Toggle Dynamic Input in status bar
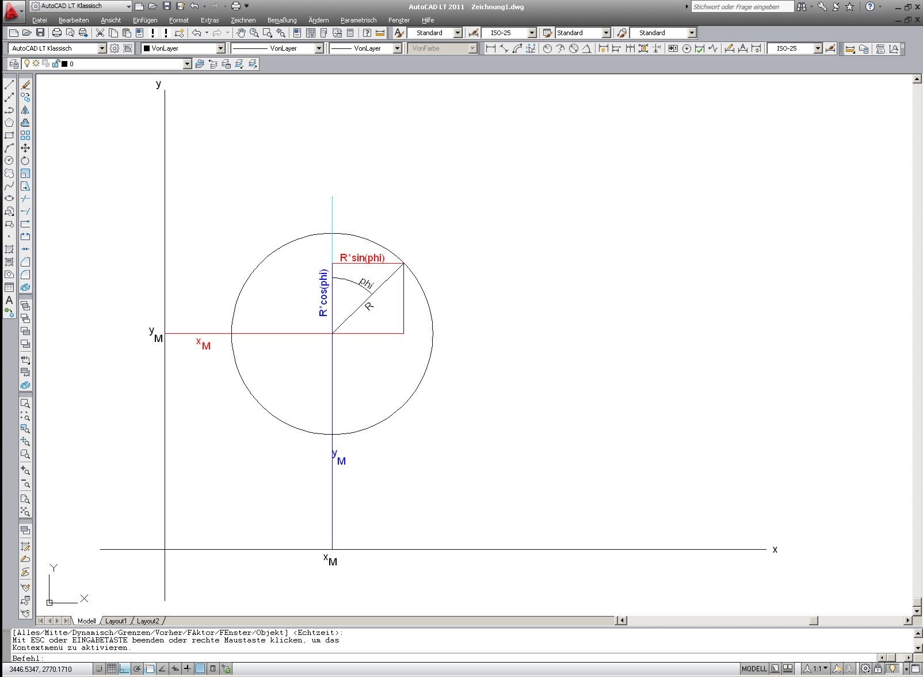The height and width of the screenshot is (677, 923). (175, 669)
